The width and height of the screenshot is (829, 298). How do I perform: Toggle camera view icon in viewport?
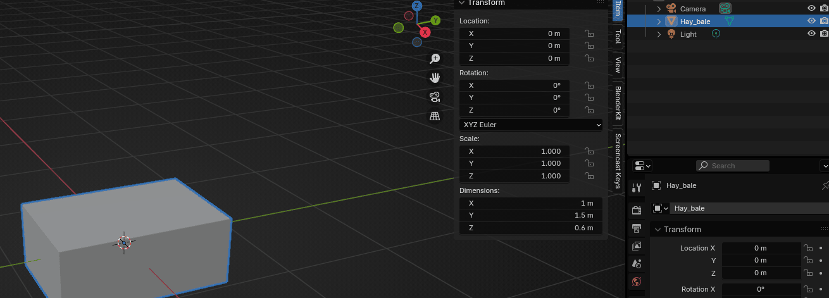pos(435,97)
